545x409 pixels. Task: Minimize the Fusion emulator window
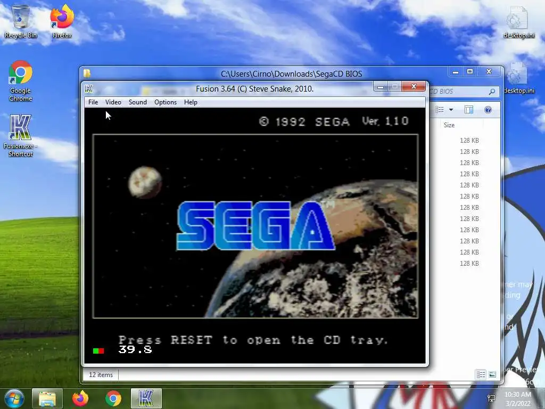pos(381,87)
